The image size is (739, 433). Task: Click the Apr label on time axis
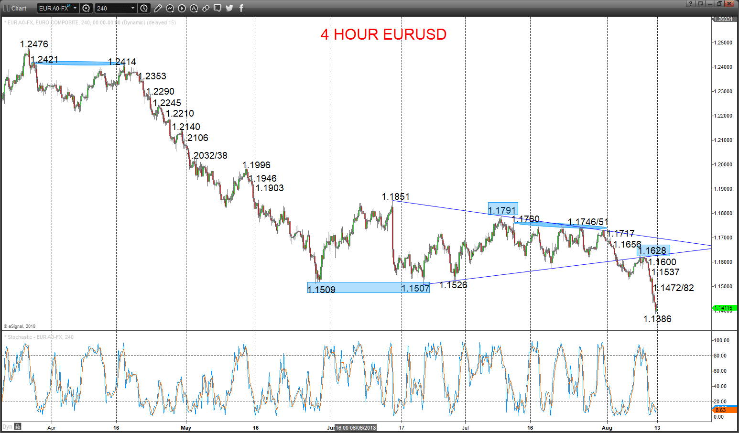(x=52, y=428)
